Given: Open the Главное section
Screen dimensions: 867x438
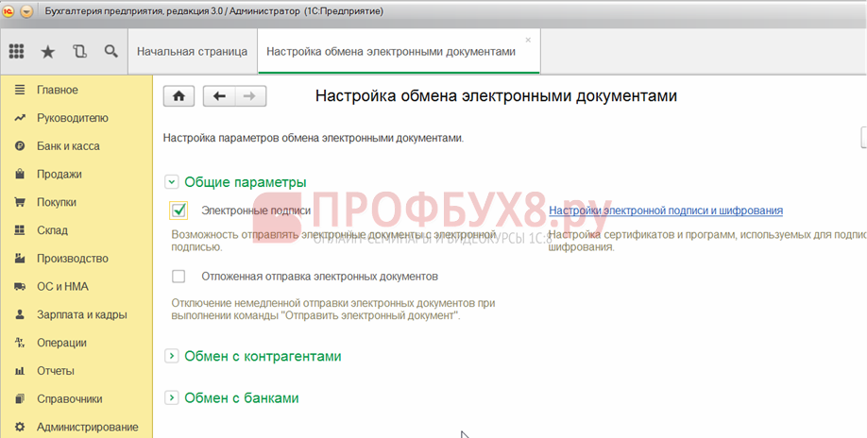Looking at the screenshot, I should click(x=58, y=90).
